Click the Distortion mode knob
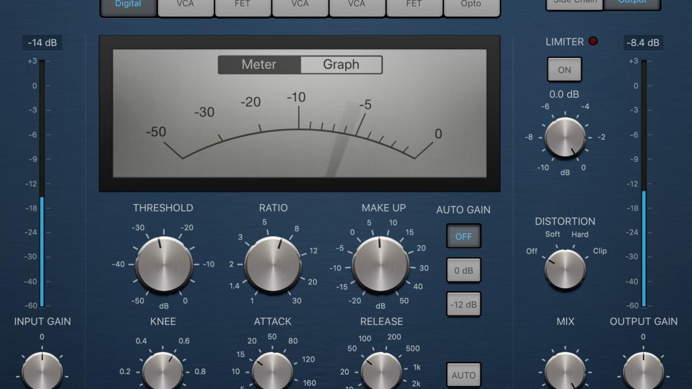This screenshot has height=389, width=692. tap(565, 269)
